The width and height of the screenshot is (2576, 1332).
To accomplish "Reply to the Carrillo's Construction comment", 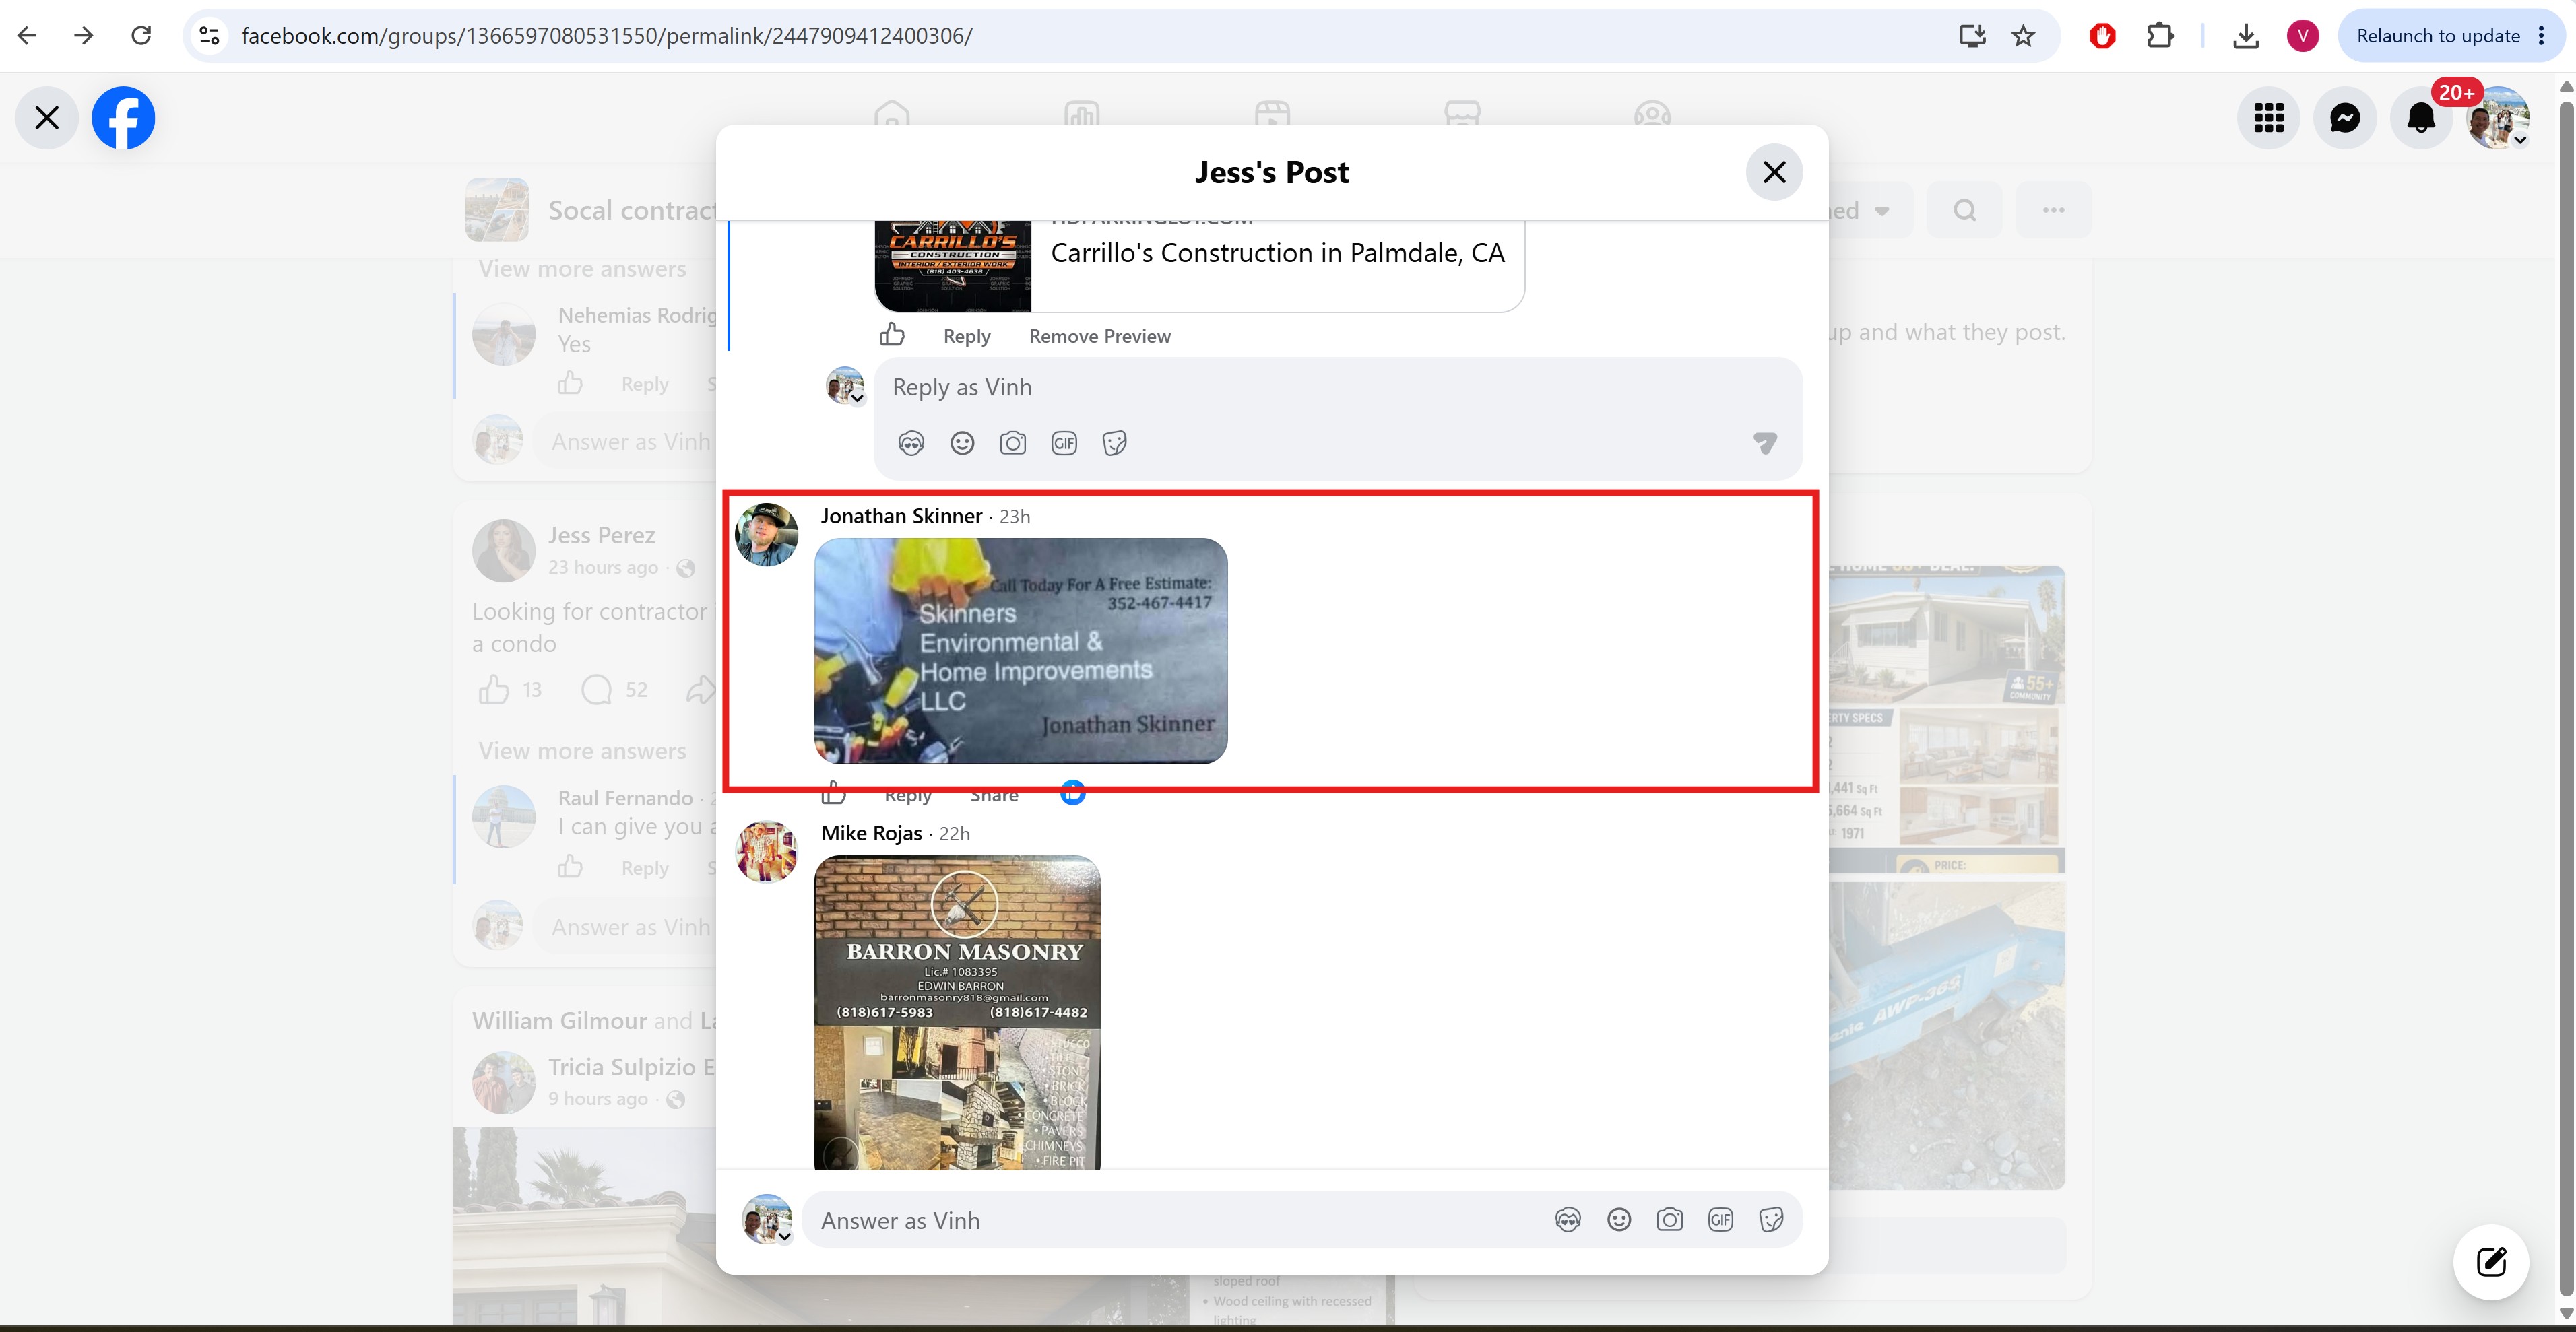I will click(x=966, y=336).
